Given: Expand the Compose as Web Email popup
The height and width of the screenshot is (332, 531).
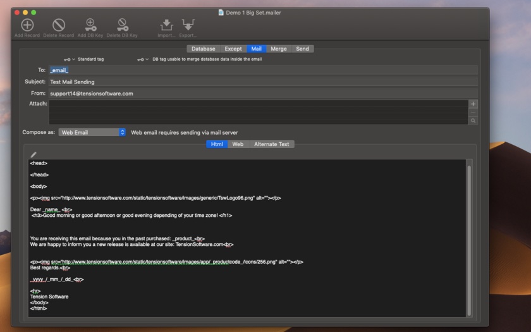Looking at the screenshot, I should click(122, 133).
